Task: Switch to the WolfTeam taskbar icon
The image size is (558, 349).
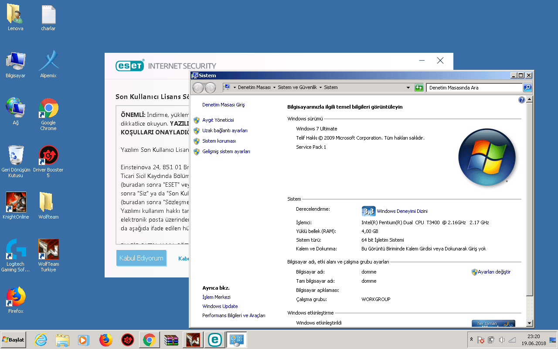Action: click(193, 339)
